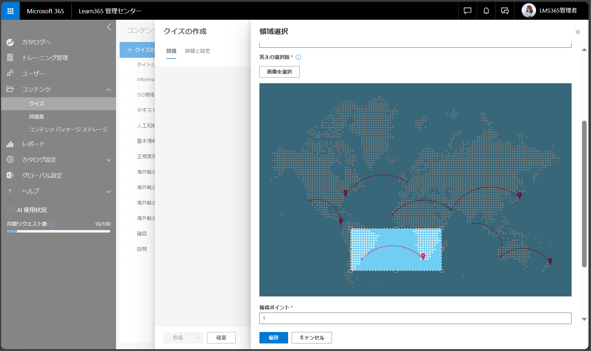Open クイズ in the sidebar
Screen dimensions: 591x351
59,103
